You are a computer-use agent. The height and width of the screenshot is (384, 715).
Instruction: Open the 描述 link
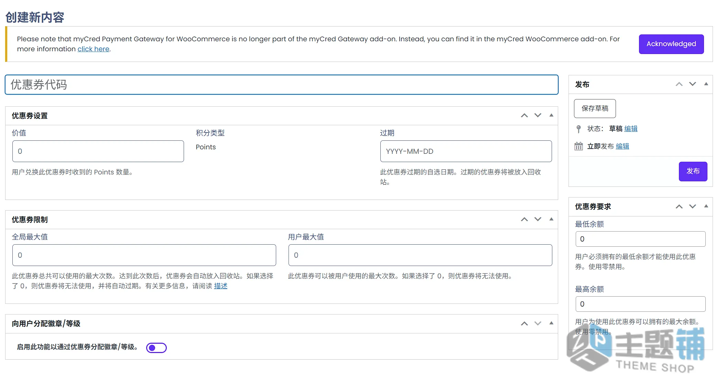[220, 286]
